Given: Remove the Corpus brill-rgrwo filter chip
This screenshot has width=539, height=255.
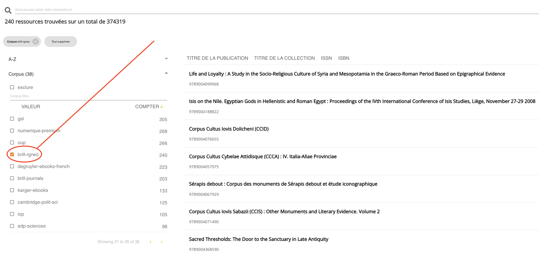Looking at the screenshot, I should (x=35, y=42).
